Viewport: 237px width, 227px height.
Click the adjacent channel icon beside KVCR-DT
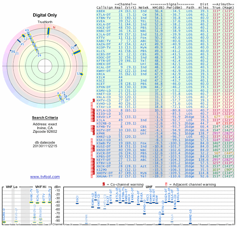[92, 153]
